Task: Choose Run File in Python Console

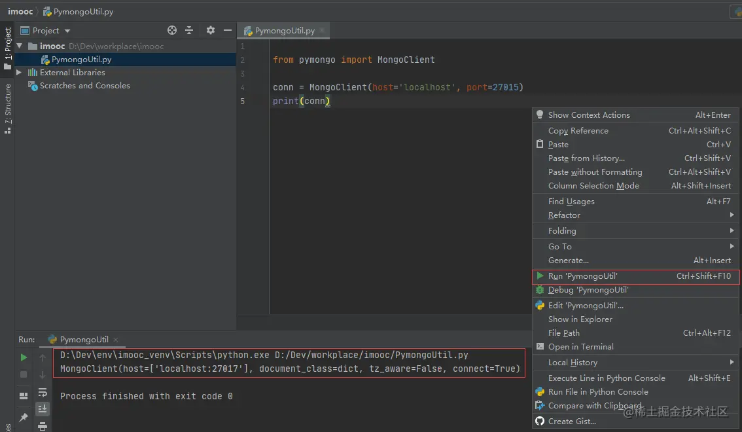Action: pos(635,391)
